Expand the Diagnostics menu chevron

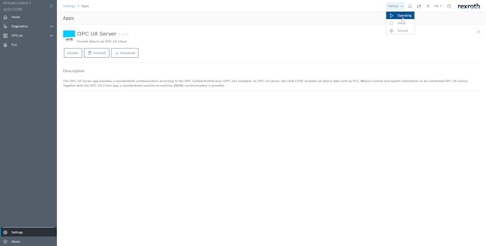tap(52, 26)
